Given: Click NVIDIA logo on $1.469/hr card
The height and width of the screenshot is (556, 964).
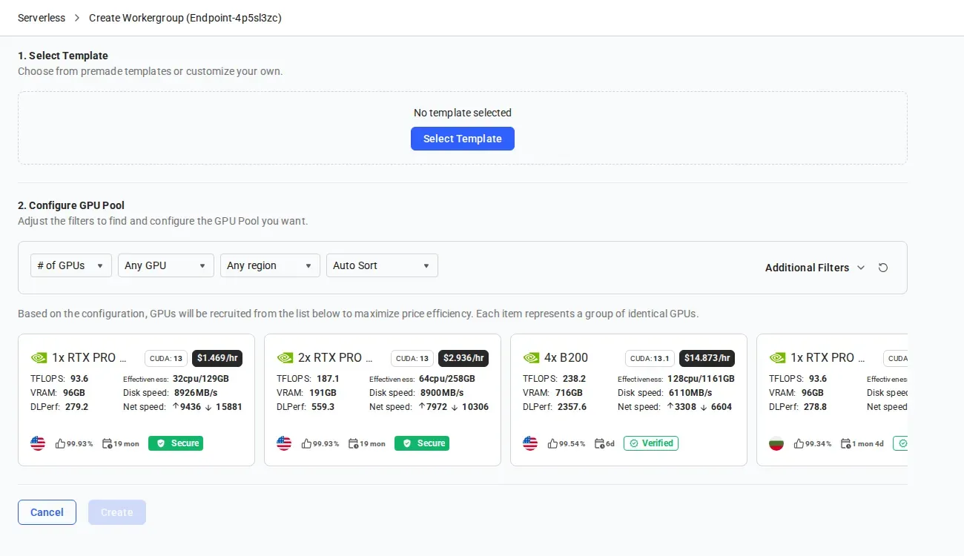Looking at the screenshot, I should tap(39, 358).
